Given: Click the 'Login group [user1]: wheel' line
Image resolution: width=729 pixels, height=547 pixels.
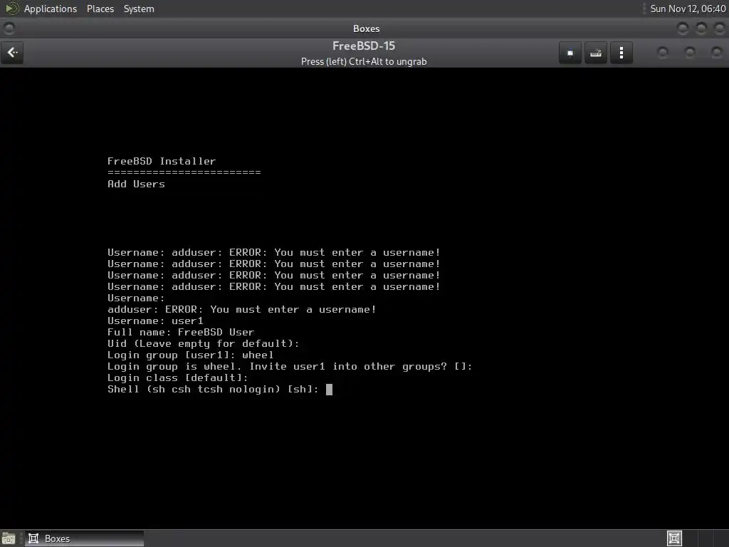Looking at the screenshot, I should coord(191,355).
